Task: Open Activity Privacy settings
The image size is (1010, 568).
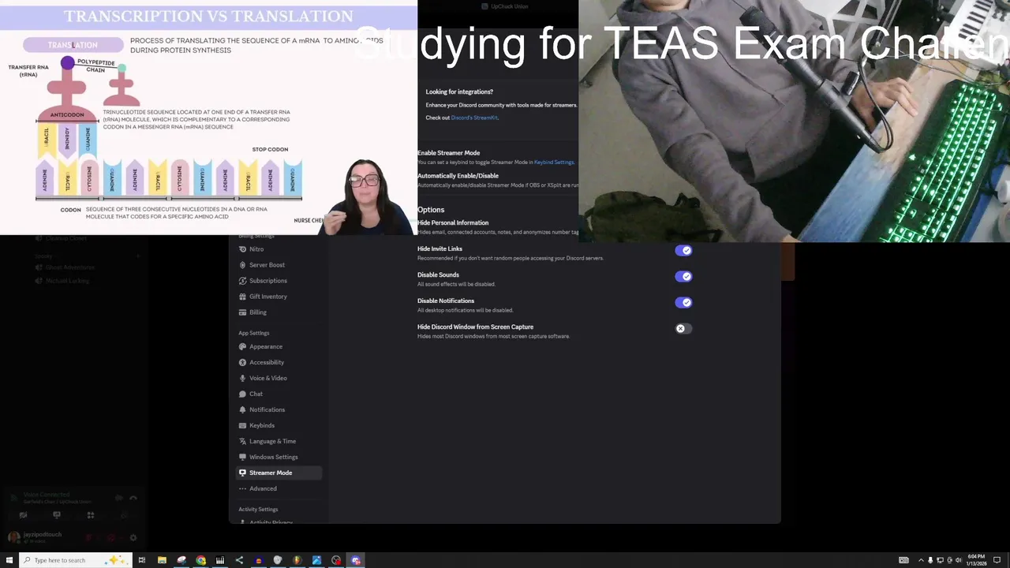Action: click(x=279, y=521)
